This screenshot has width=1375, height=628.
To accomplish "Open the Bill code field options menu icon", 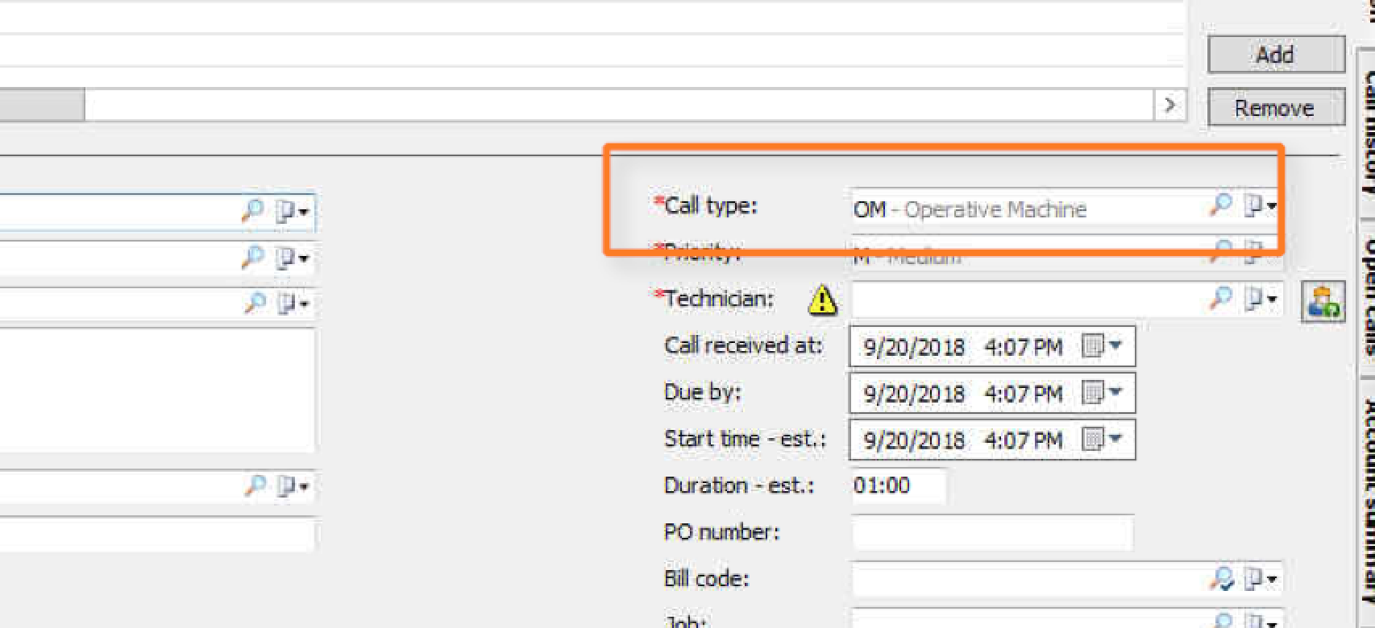I will tap(1262, 579).
